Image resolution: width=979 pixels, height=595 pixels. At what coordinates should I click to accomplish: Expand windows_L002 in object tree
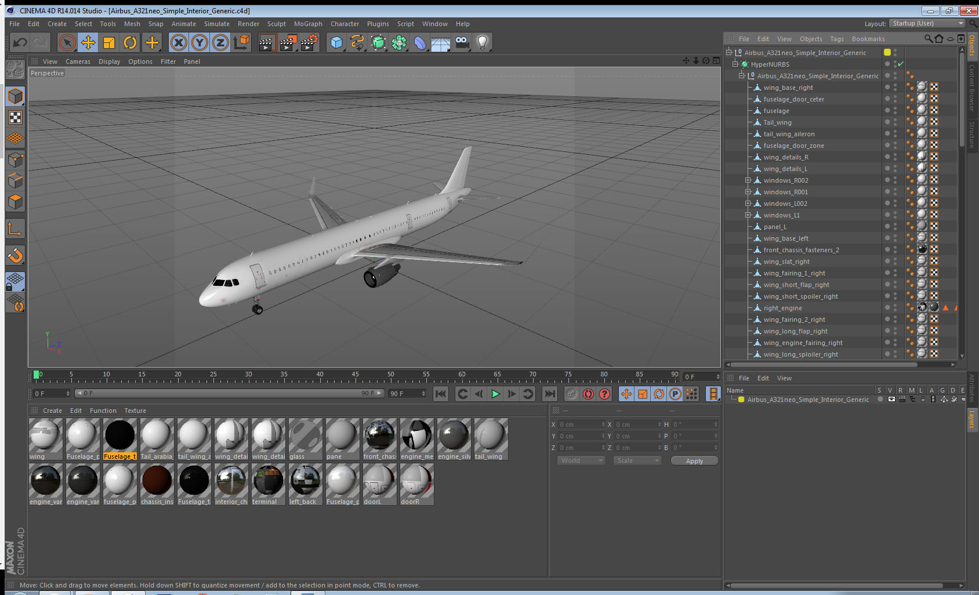[748, 204]
